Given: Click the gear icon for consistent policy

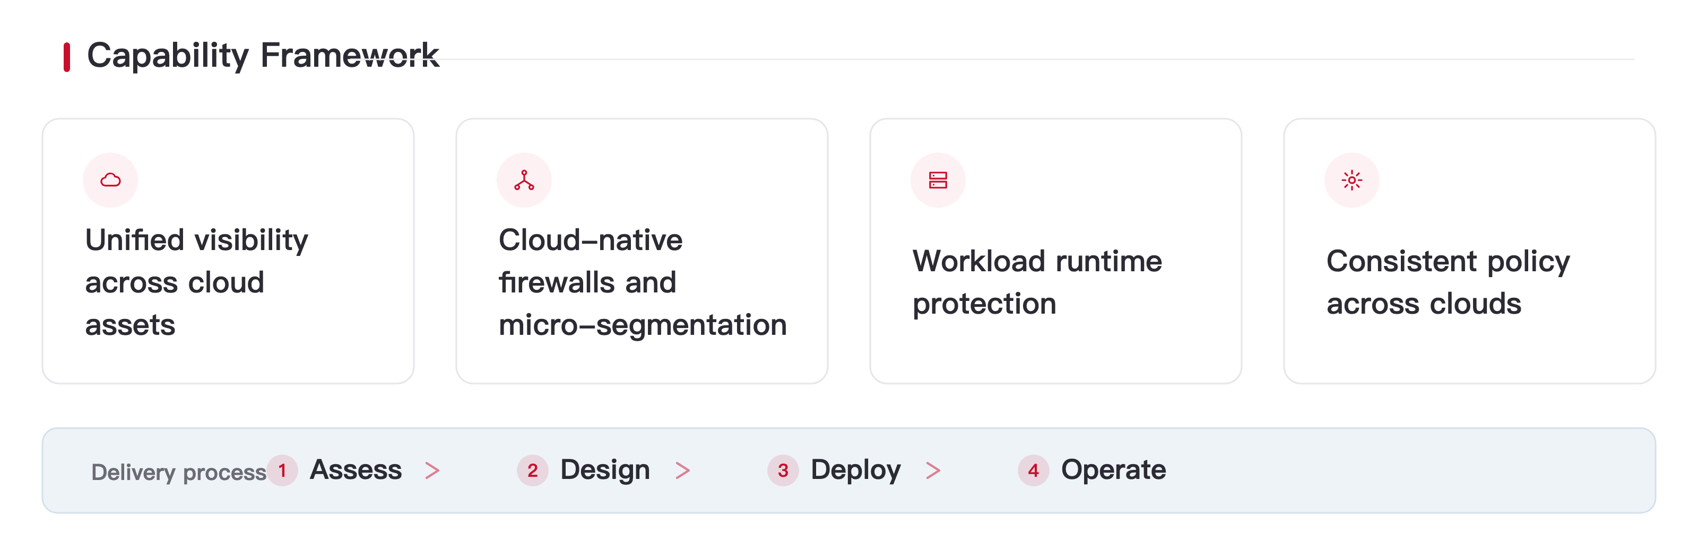Looking at the screenshot, I should pyautogui.click(x=1352, y=180).
